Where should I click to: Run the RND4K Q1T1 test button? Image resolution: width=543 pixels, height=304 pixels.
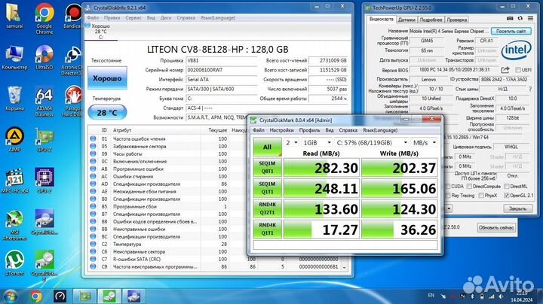(267, 229)
